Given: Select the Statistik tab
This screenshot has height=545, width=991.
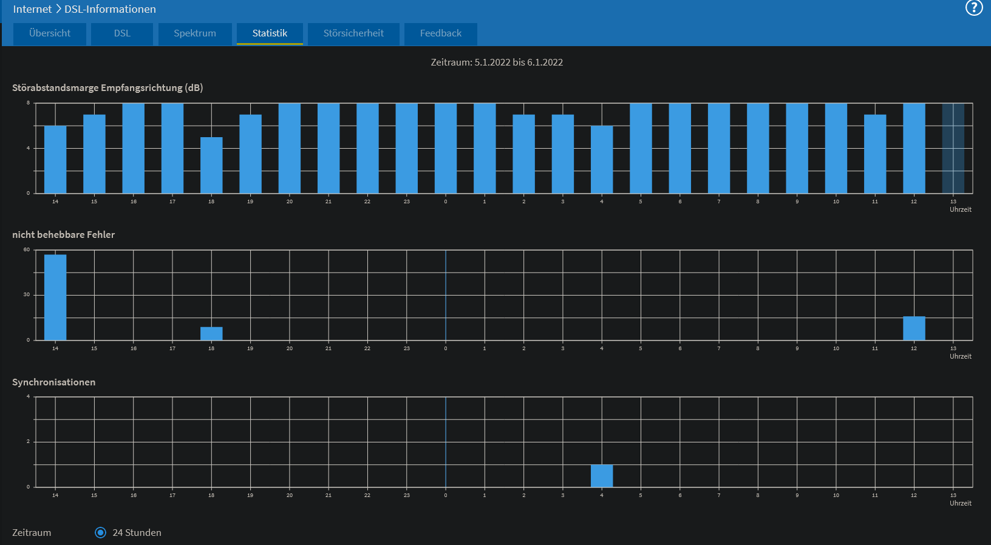Looking at the screenshot, I should coord(270,33).
